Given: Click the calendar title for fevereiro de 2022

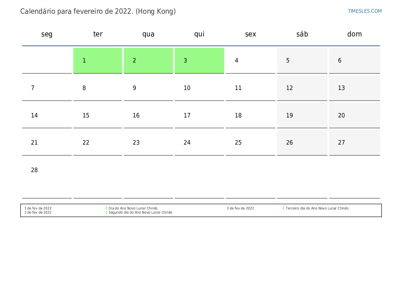Looking at the screenshot, I should pyautogui.click(x=98, y=12).
